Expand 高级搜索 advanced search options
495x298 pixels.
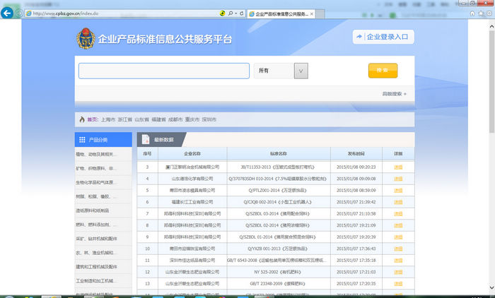(x=394, y=93)
